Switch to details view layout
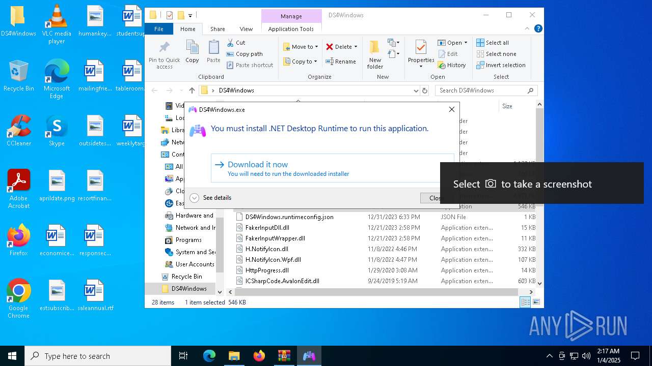The width and height of the screenshot is (652, 366). click(525, 302)
